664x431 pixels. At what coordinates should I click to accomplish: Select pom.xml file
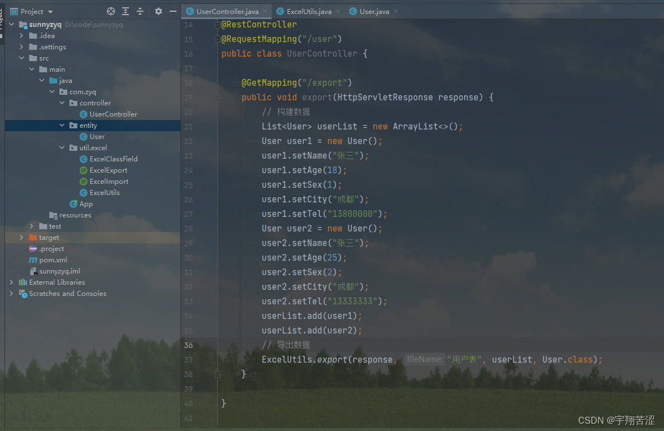53,260
